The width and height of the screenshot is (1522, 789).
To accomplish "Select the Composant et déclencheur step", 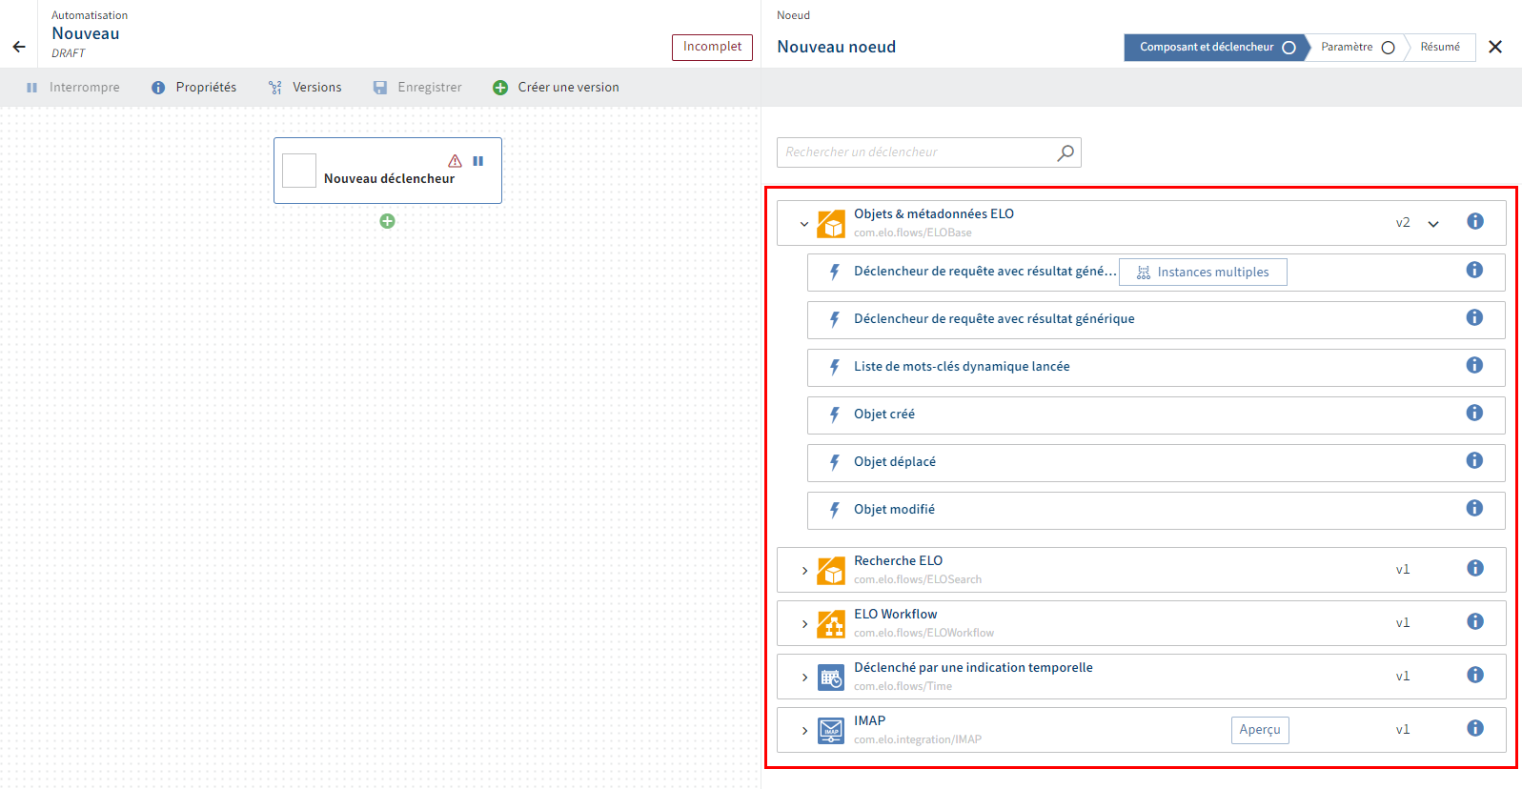I will (1216, 48).
